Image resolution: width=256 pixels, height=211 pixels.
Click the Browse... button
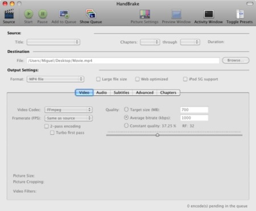tap(236, 60)
